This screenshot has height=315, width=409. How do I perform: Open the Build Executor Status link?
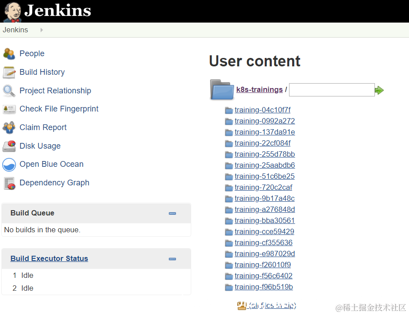[49, 258]
